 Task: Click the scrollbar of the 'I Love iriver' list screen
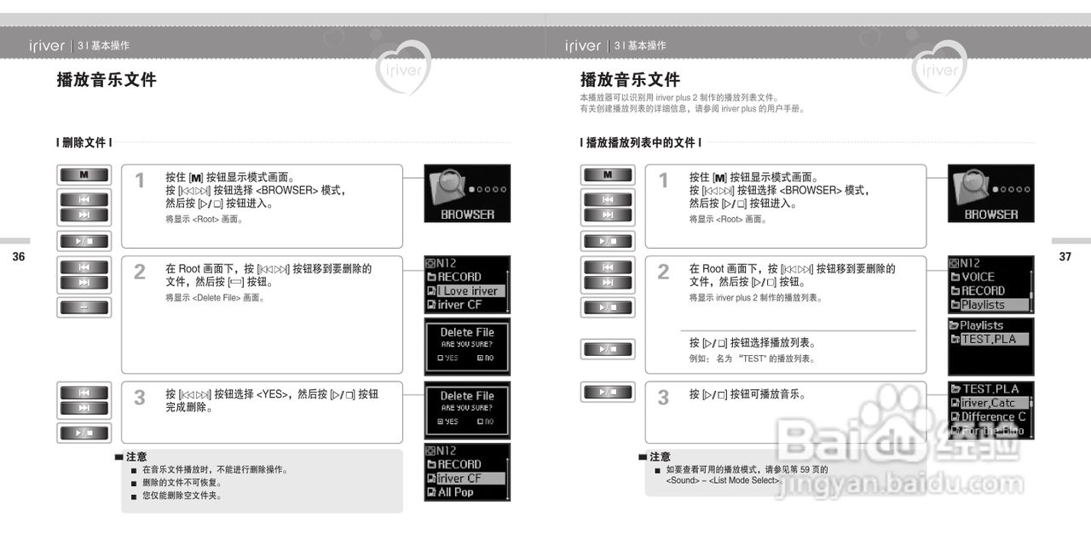click(508, 290)
